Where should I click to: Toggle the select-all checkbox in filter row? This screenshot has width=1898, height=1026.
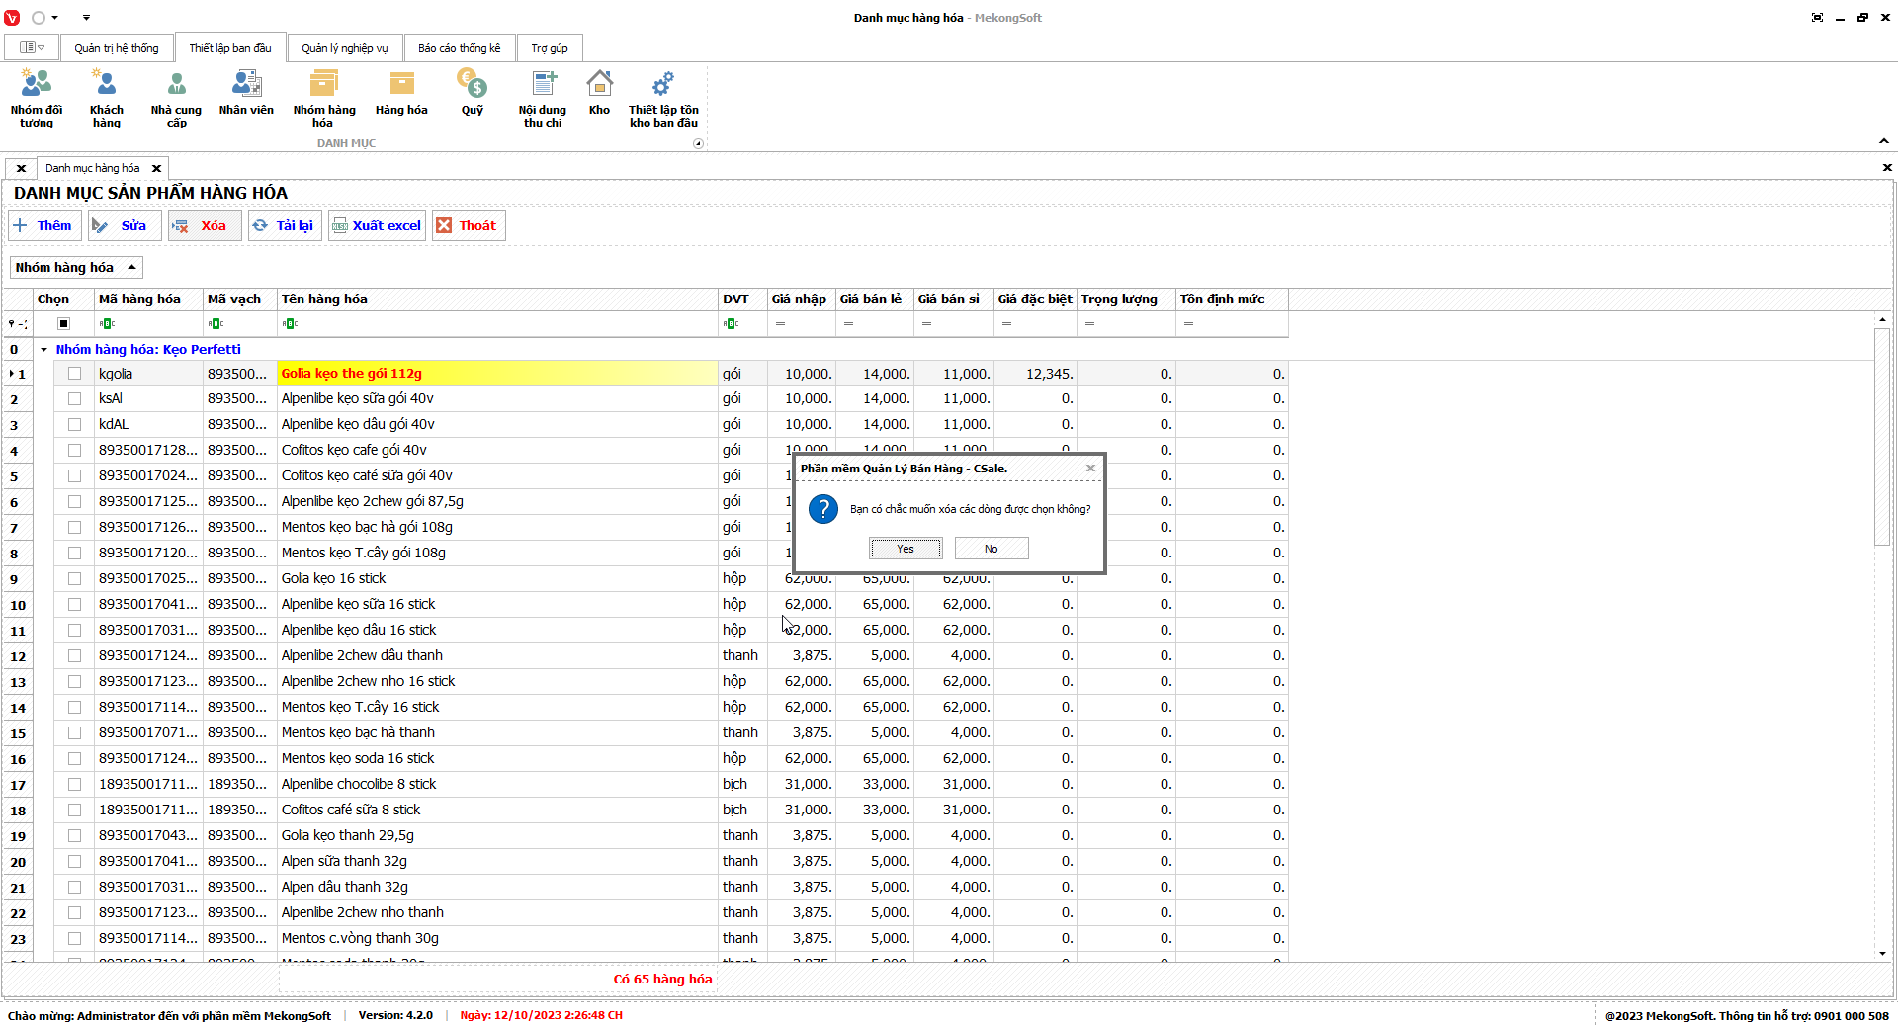64,323
